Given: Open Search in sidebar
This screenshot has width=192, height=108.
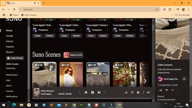Looking at the screenshot, I should tap(10, 52).
